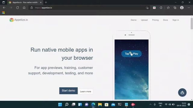Screen dimensions: 193x108
Task: Tap the Tap to Play button on phone
Action: click(x=131, y=54)
